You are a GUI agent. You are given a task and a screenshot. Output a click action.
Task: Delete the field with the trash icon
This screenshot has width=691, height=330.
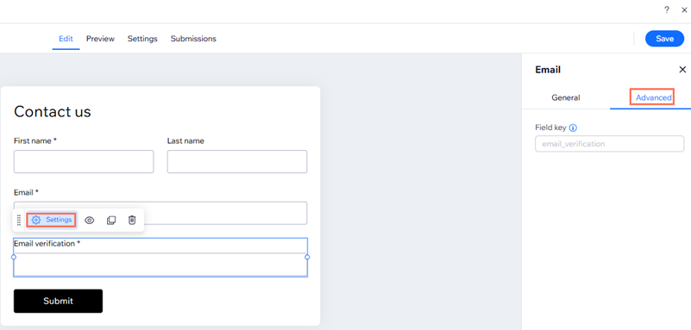132,220
